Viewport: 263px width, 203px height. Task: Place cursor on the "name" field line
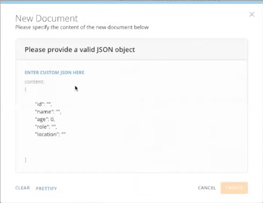click(x=48, y=112)
